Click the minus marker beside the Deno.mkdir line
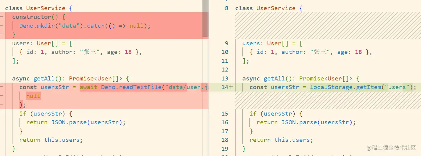This screenshot has height=156, width=421. (x=2, y=26)
